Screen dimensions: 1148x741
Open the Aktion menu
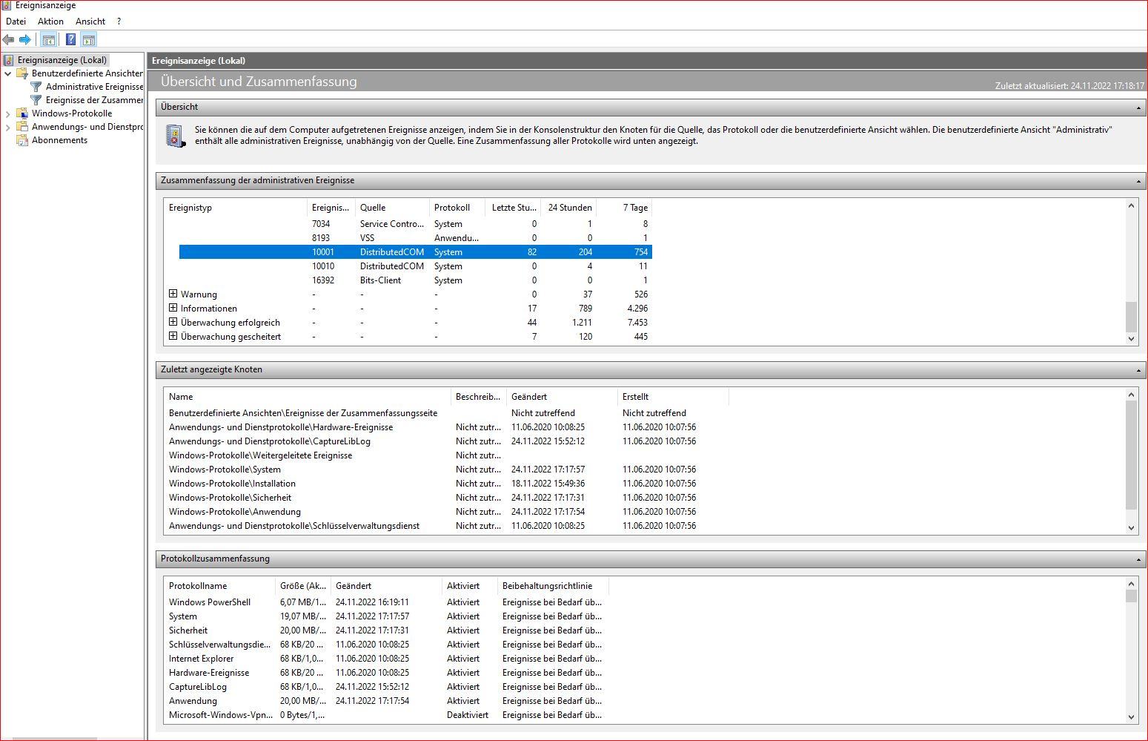(50, 22)
